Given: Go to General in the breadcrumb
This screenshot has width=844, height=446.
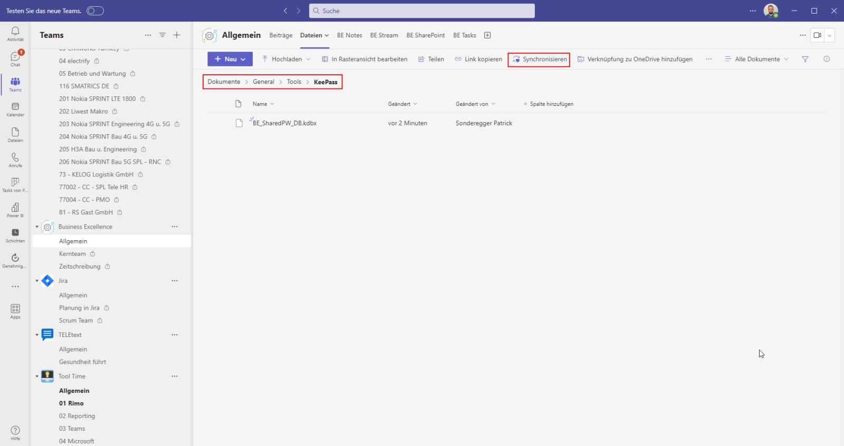Looking at the screenshot, I should [263, 82].
